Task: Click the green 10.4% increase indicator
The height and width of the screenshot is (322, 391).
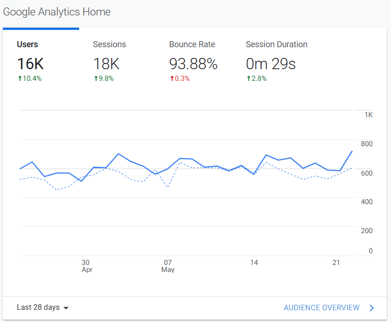Action: click(x=30, y=78)
